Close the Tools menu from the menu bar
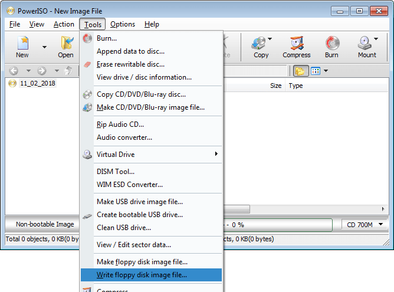This screenshot has width=394, height=292. click(93, 24)
